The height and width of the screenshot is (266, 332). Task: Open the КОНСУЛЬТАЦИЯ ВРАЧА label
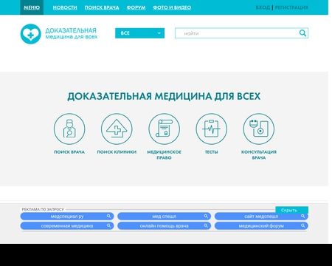pos(259,155)
